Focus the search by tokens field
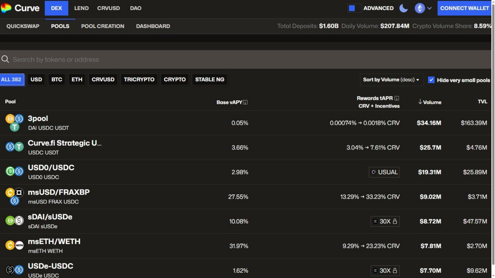Screen dimensions: 495x278 (246, 59)
